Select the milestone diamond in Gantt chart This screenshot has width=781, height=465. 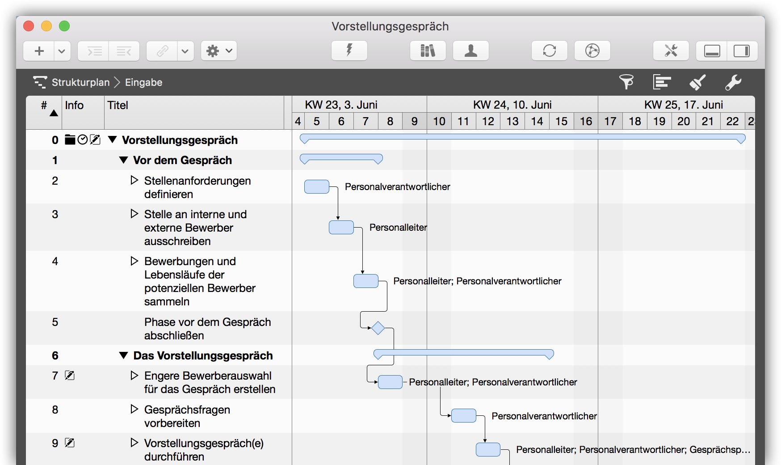click(378, 328)
